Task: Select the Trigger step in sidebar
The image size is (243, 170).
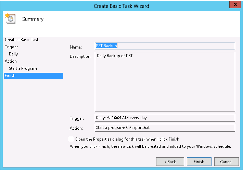Action: click(11, 47)
